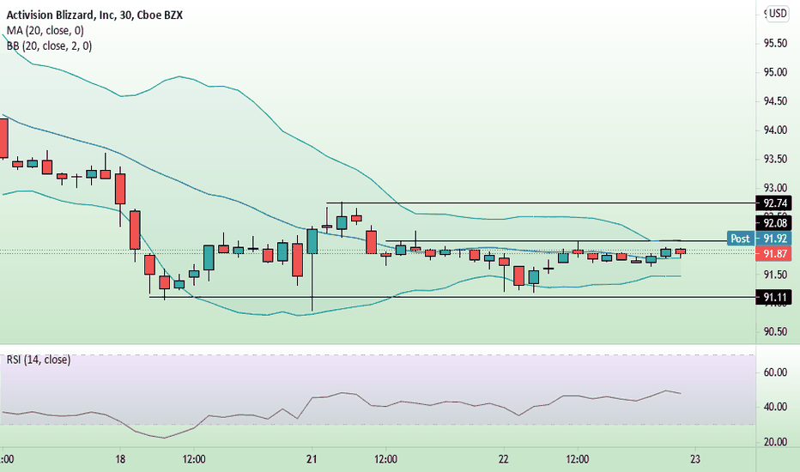This screenshot has height=472, width=800.
Task: Select the horizontal line at 92.74
Action: tap(541, 203)
